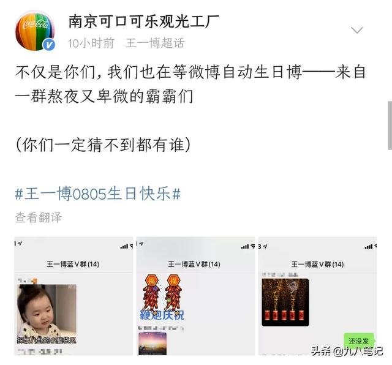Tap the blue verified V badge
This screenshot has height=365, width=392.
coord(49,45)
